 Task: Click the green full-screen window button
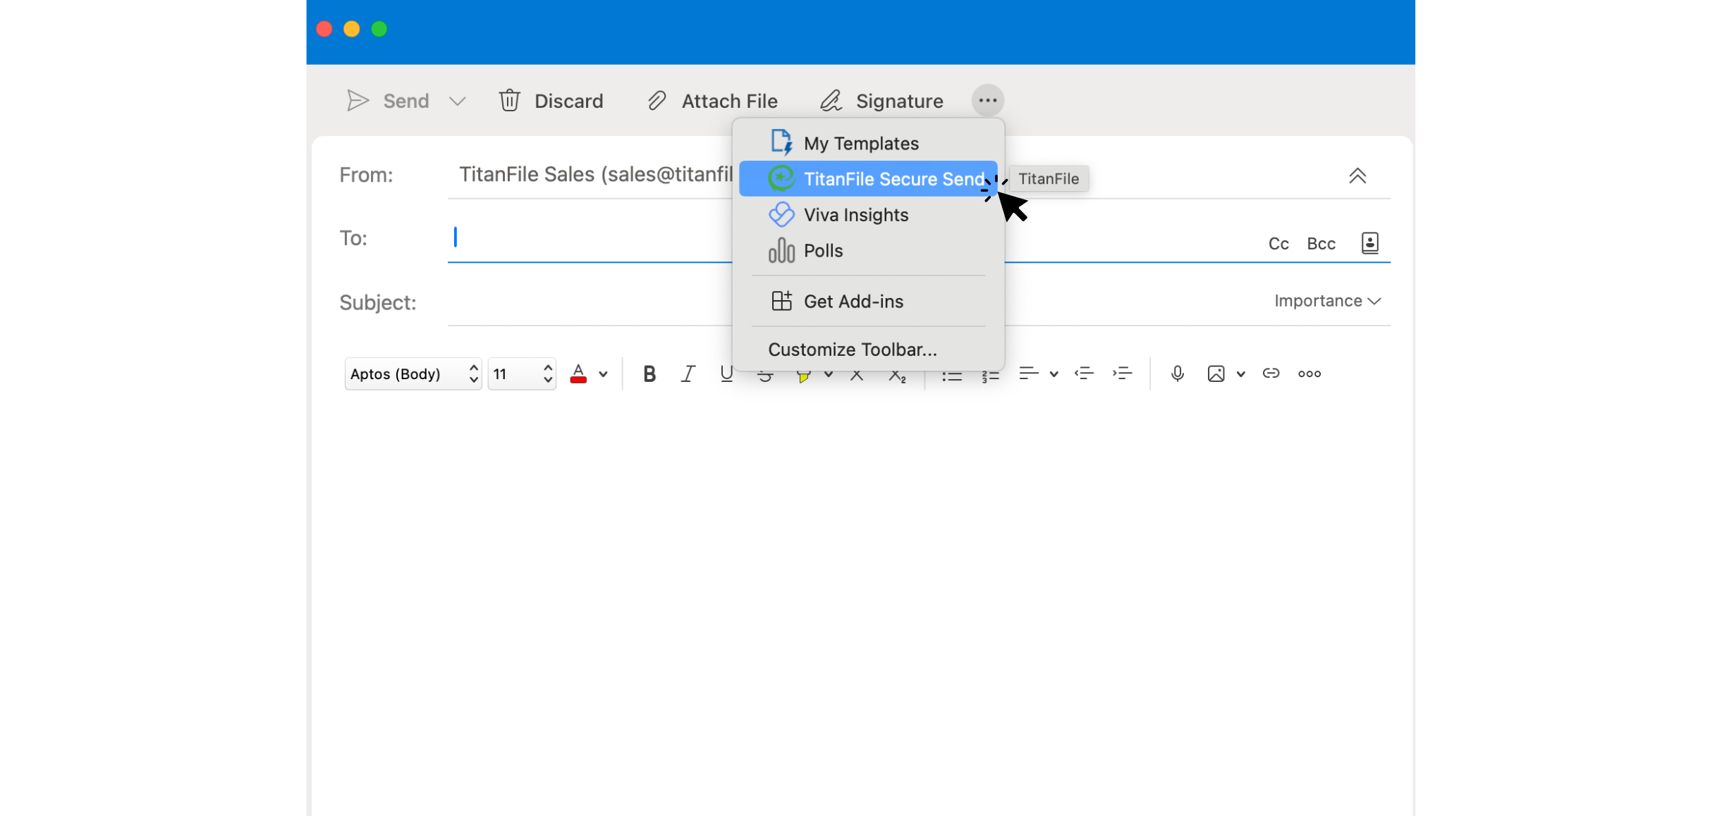click(379, 29)
